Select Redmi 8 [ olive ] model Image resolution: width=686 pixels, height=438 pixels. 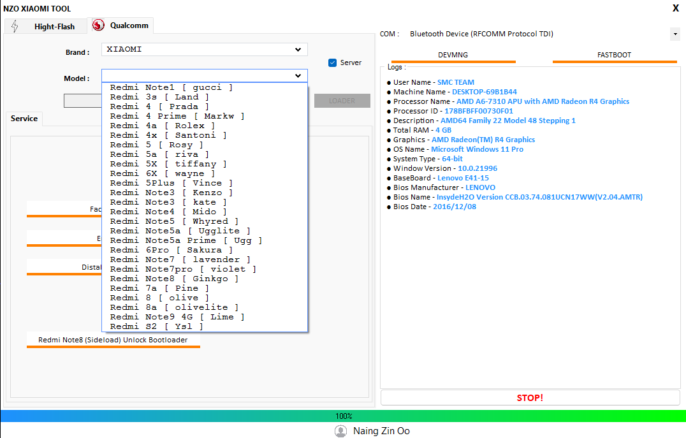point(204,298)
